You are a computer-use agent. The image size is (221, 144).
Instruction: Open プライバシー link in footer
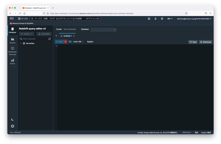pos(187,133)
